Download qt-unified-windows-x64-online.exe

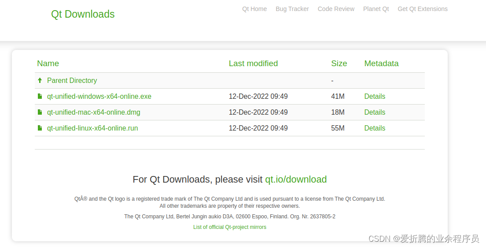point(99,96)
